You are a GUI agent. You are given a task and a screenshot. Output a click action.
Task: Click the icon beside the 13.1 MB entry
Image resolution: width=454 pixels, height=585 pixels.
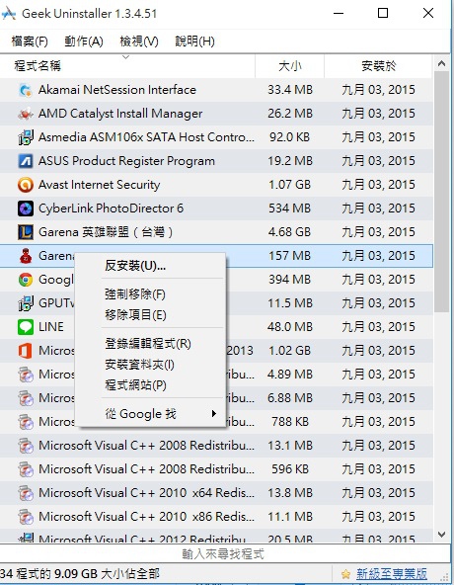pyautogui.click(x=26, y=446)
